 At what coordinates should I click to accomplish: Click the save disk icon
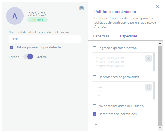pyautogui.click(x=81, y=8)
